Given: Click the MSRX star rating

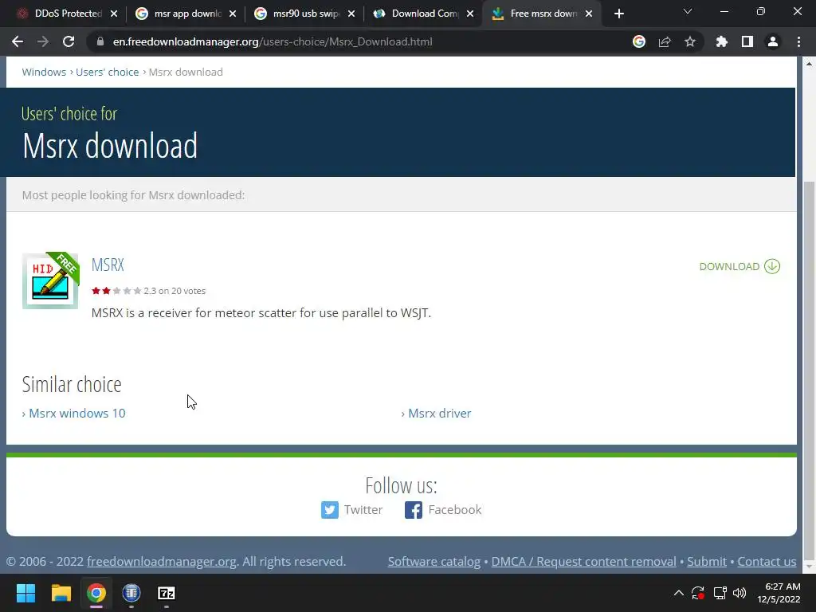Looking at the screenshot, I should tap(116, 291).
